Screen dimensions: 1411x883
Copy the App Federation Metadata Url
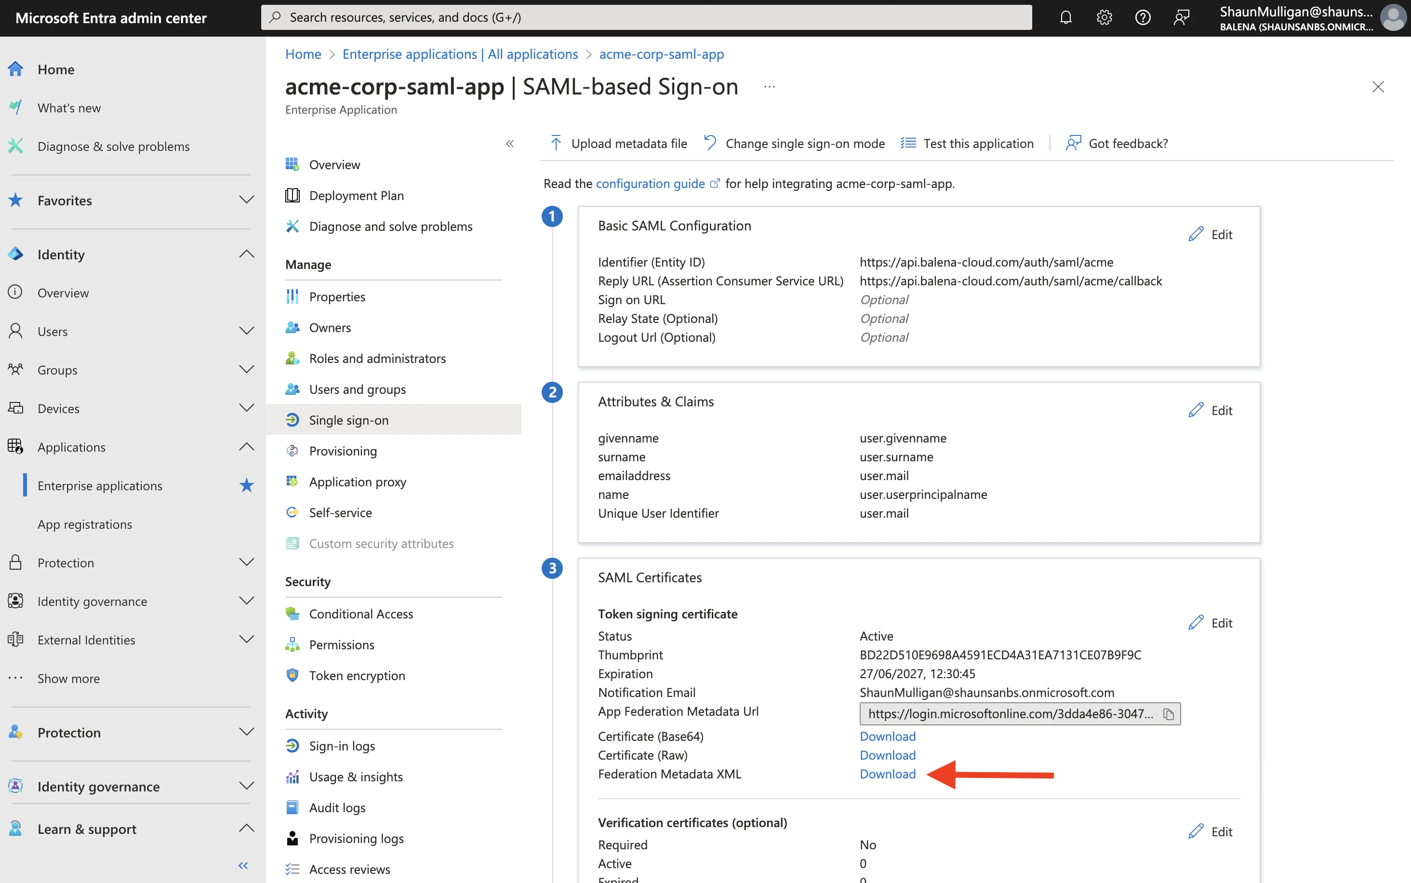[1168, 714]
